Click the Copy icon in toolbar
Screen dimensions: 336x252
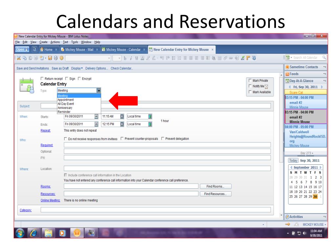pos(25,58)
